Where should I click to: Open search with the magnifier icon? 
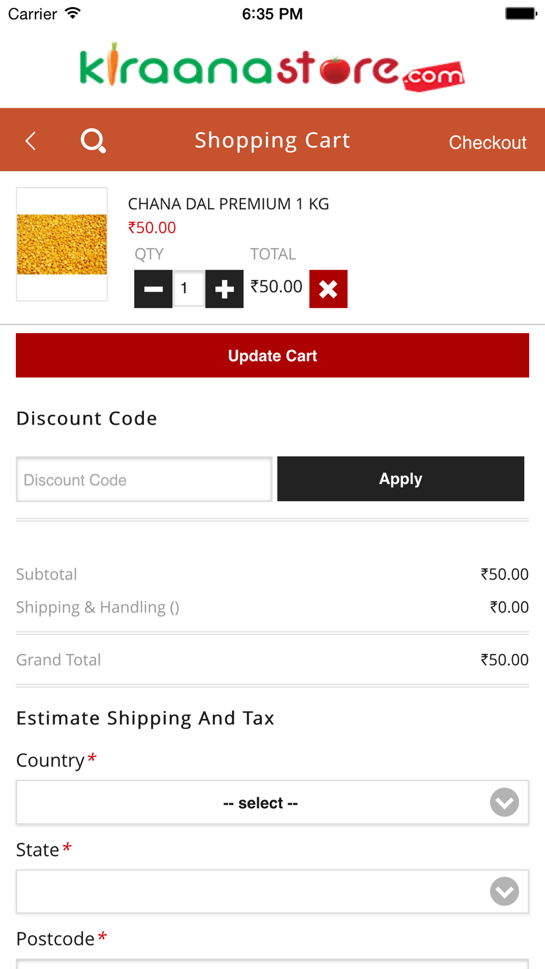[x=93, y=141]
